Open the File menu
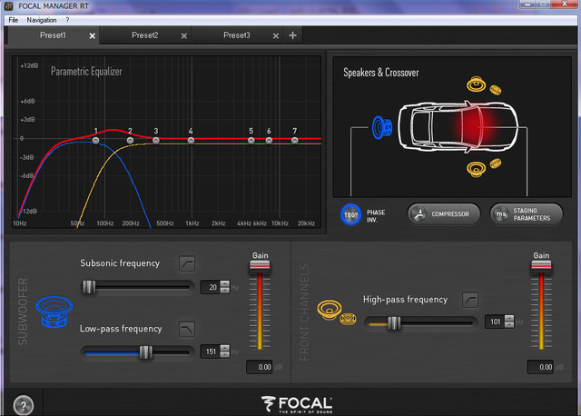Screen dimensions: 581x416 tap(14, 20)
